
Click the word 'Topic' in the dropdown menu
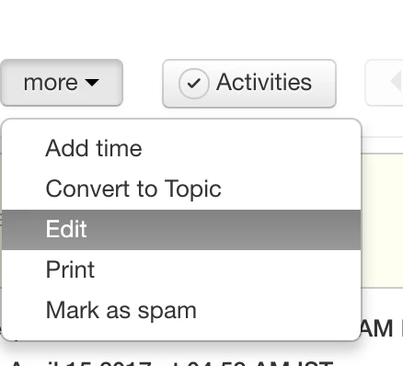coord(193,189)
